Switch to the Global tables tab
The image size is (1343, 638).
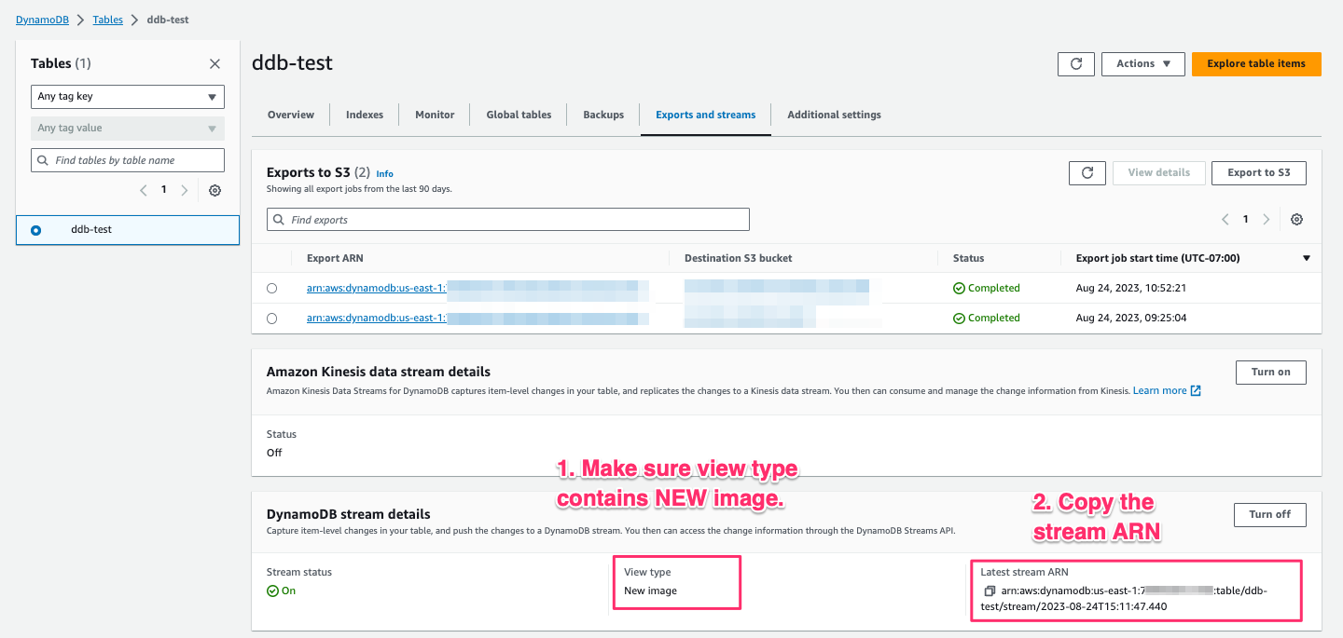click(519, 115)
